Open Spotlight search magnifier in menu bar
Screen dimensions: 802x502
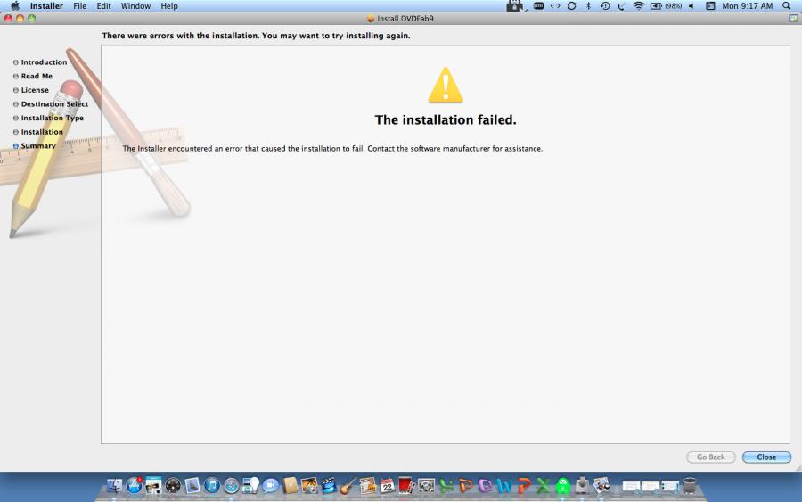tap(787, 5)
